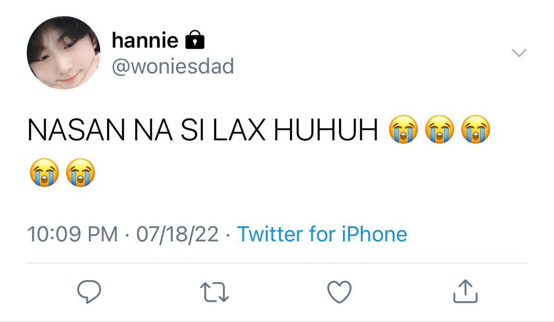Tap the reply speech bubble icon

[89, 291]
